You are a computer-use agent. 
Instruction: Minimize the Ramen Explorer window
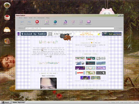click(118, 15)
